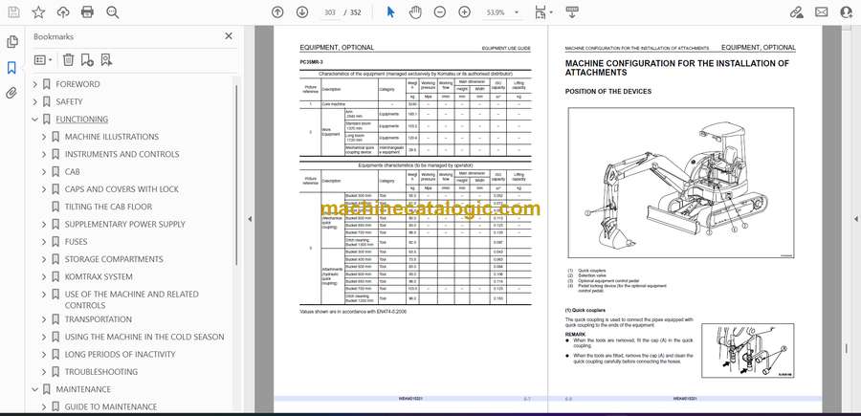Click the keyboard read mode download icon
Screen dimensions: 861x416
(x=572, y=12)
